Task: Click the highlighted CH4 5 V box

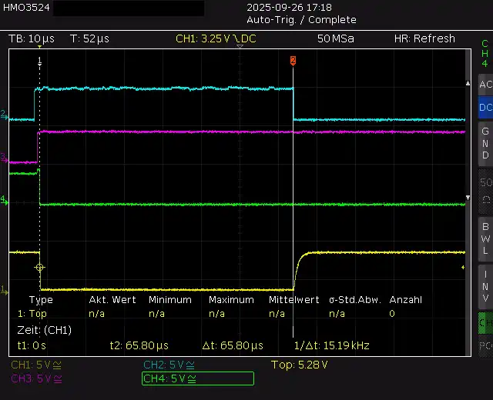Action: click(x=198, y=378)
